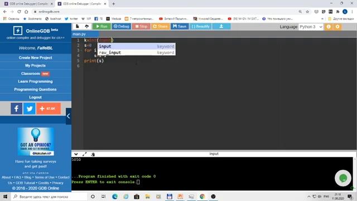
Task: Open a new browser tab with plus icon
Action: tap(113, 4)
